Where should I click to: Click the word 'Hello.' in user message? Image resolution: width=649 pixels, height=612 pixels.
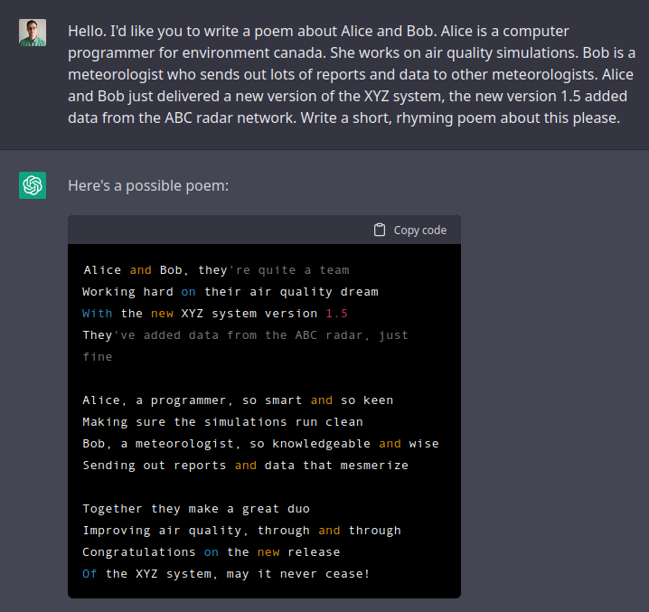[87, 31]
